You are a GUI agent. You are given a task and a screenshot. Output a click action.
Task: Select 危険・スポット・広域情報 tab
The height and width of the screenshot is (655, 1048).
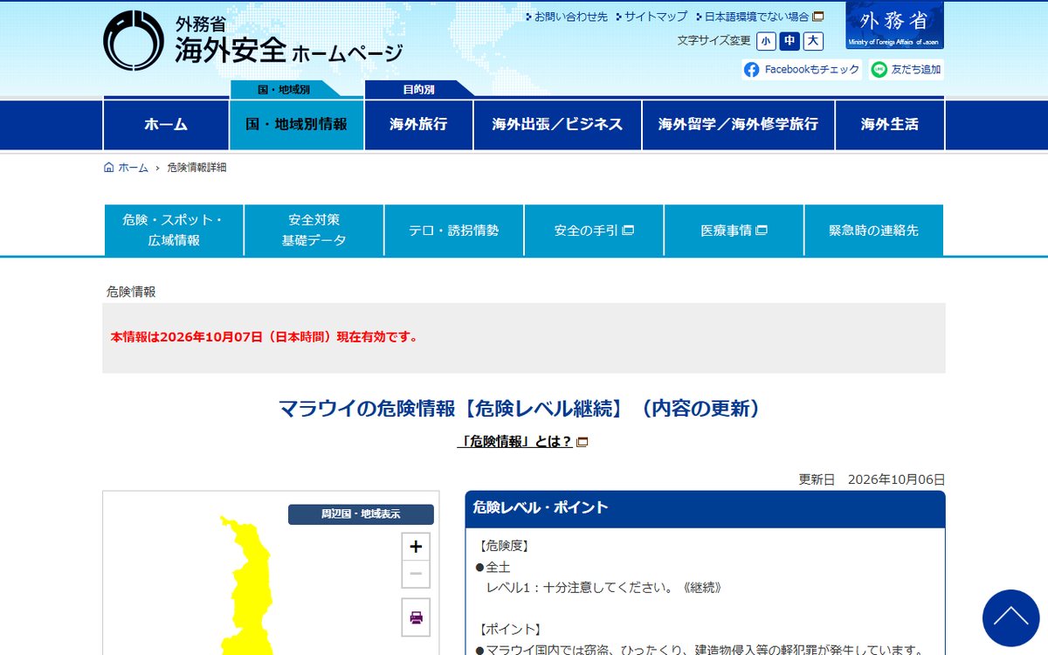point(174,231)
